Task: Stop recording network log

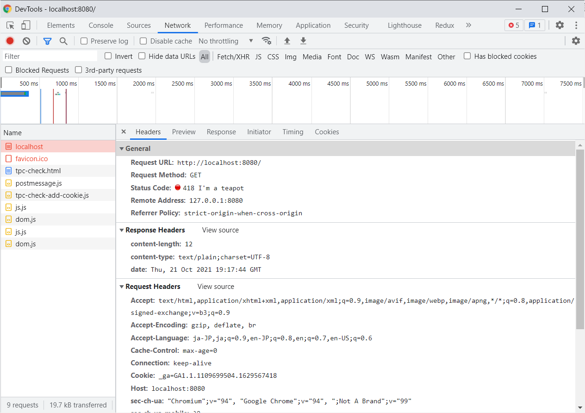Action: [10, 41]
